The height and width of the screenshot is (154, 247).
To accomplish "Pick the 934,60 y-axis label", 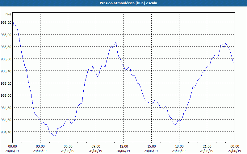I will 6,120.
